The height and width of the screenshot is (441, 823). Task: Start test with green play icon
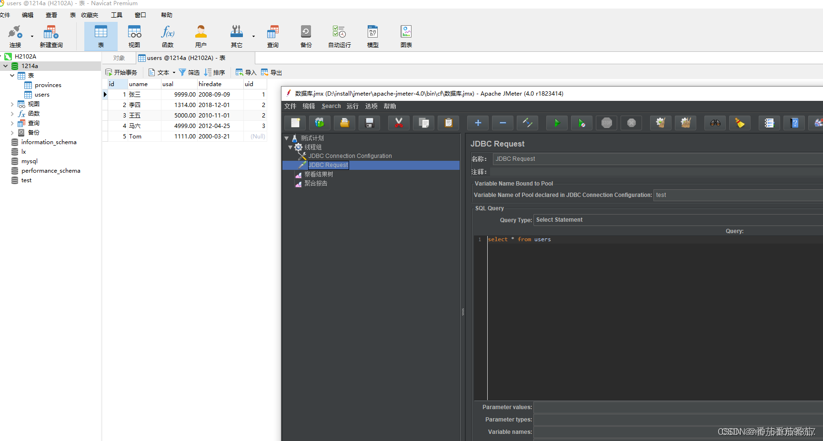coord(557,123)
